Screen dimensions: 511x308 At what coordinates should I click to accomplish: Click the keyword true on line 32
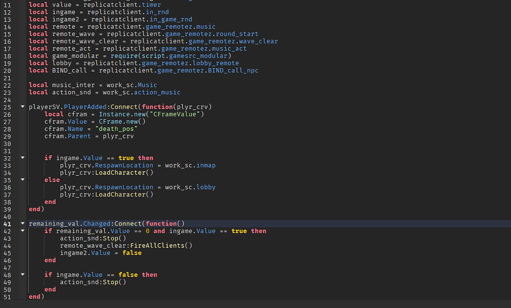(125, 158)
